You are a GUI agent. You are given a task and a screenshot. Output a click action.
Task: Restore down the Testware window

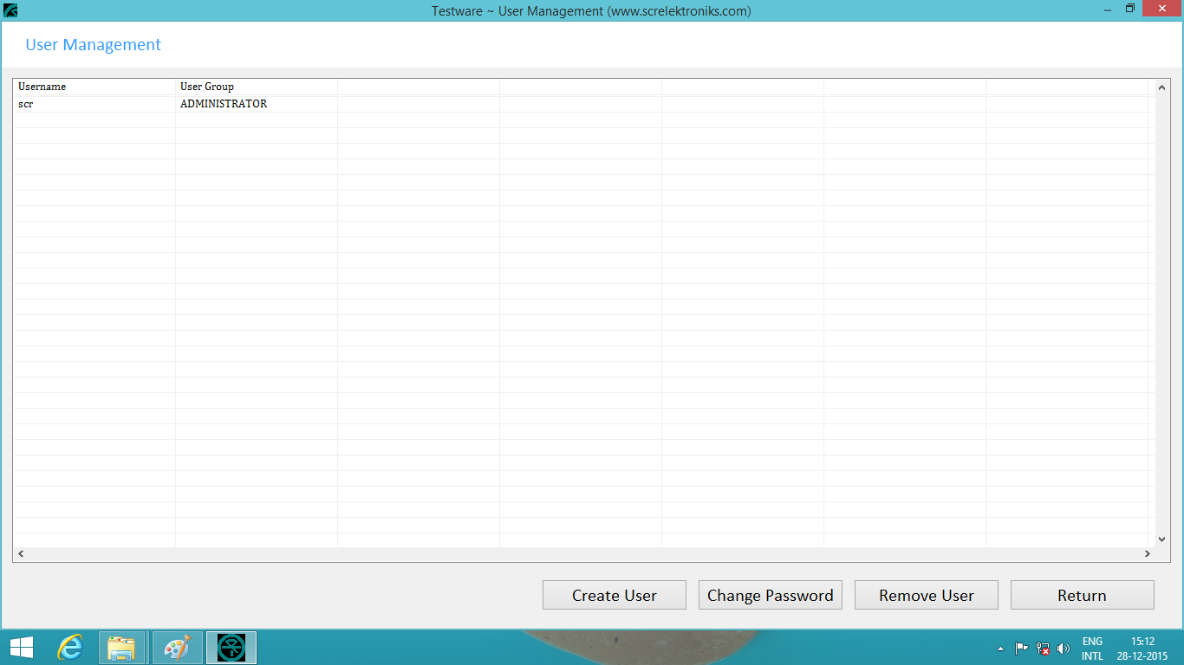1130,9
